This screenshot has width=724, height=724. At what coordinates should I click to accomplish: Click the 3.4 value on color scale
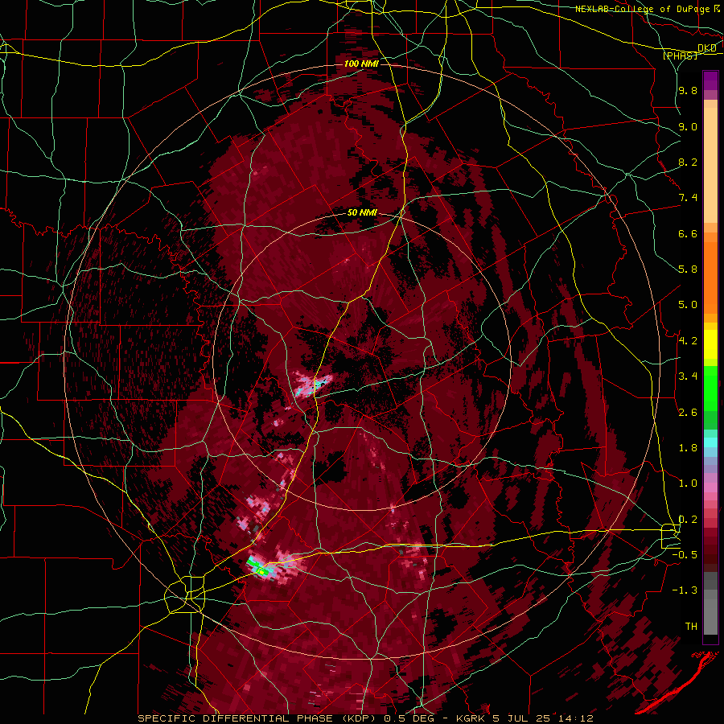click(x=688, y=376)
